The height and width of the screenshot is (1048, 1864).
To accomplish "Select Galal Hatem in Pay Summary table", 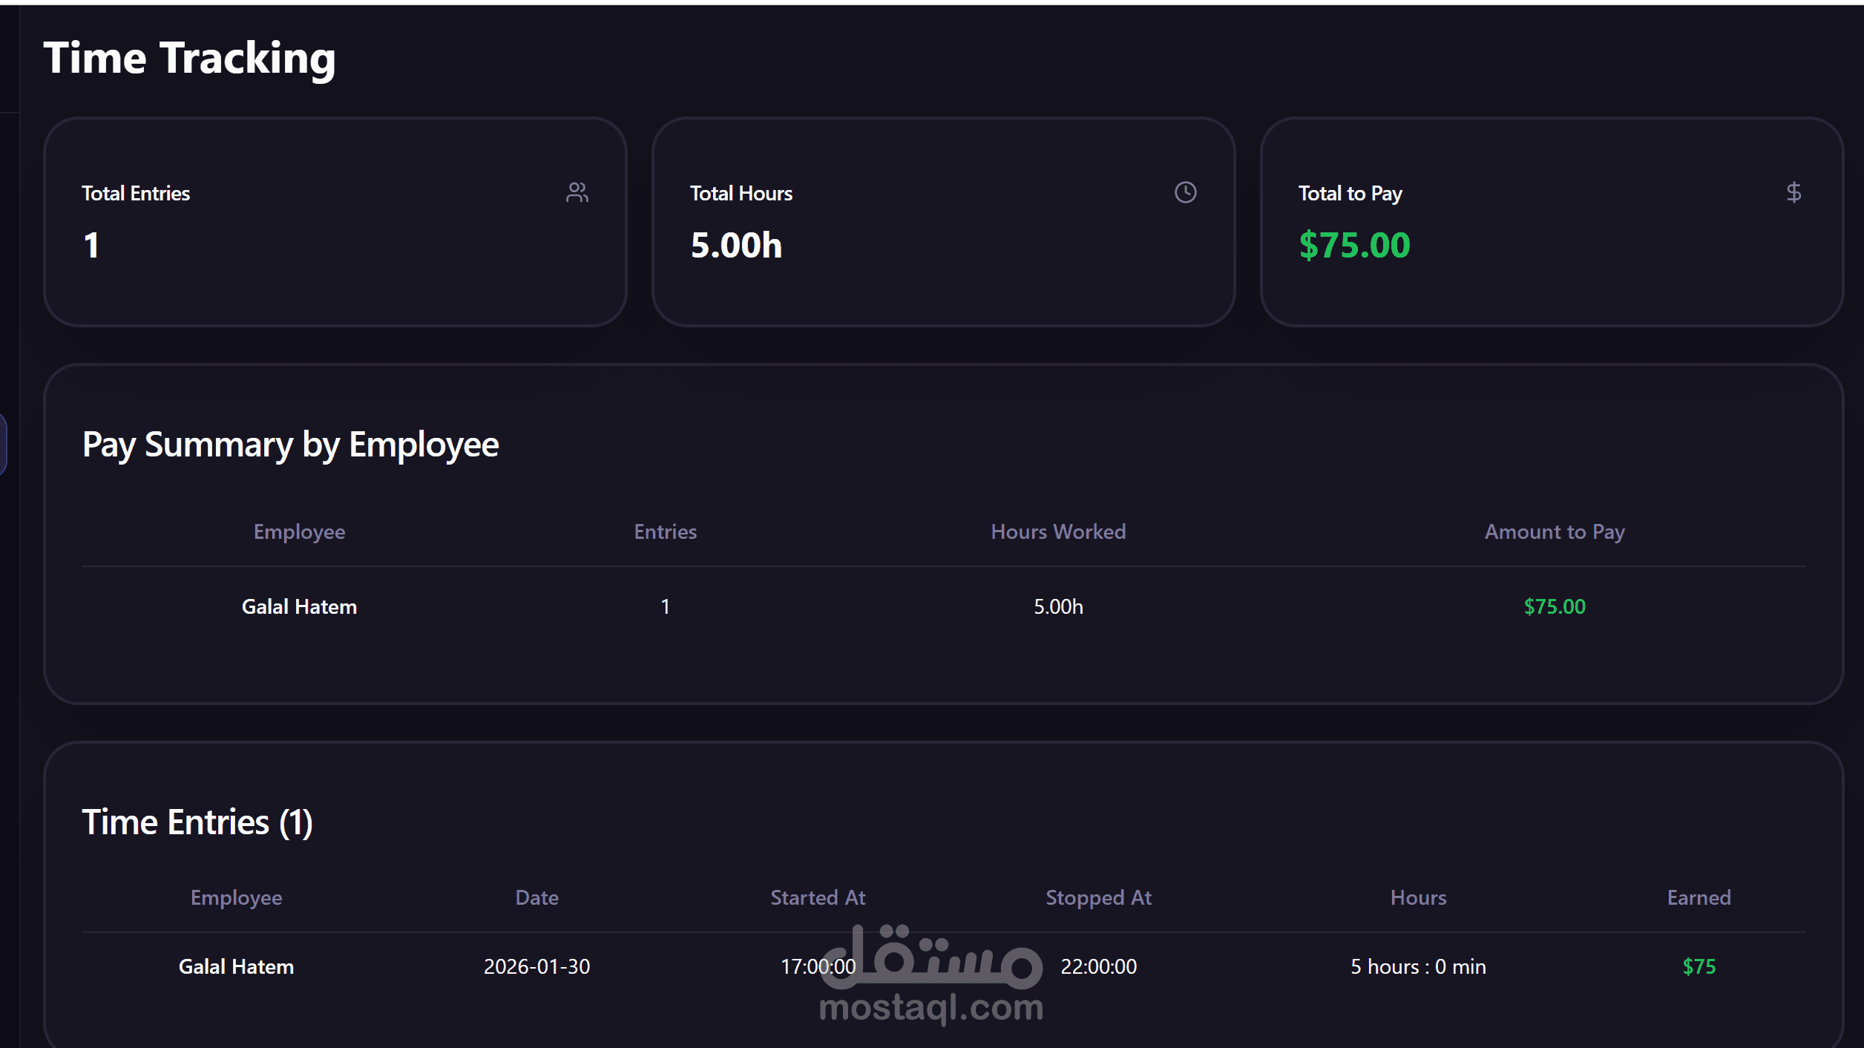I will [x=299, y=607].
